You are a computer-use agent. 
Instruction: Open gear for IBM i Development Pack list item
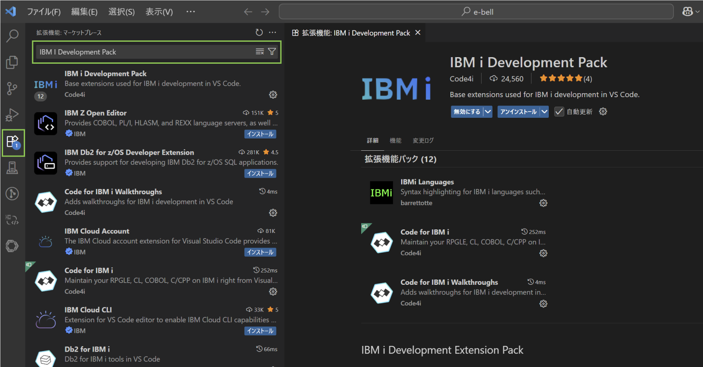click(273, 95)
